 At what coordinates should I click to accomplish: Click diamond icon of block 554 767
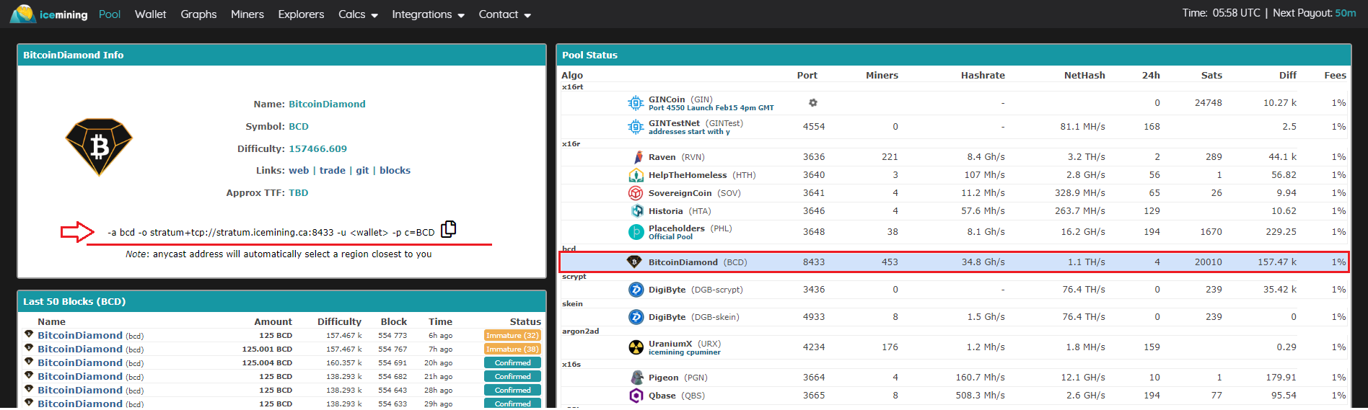pyautogui.click(x=29, y=348)
